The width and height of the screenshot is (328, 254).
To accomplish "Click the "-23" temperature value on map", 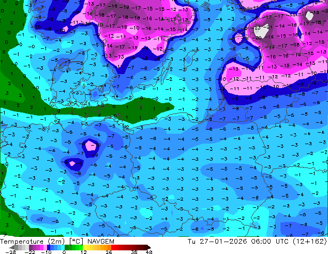I will point(257,27).
